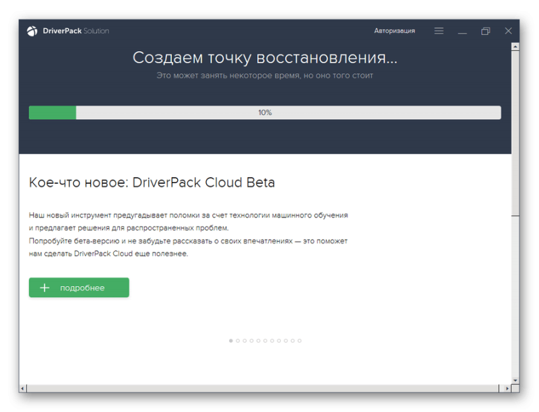
Task: Click the line Попробуйте бета-версию
Action: (188, 241)
